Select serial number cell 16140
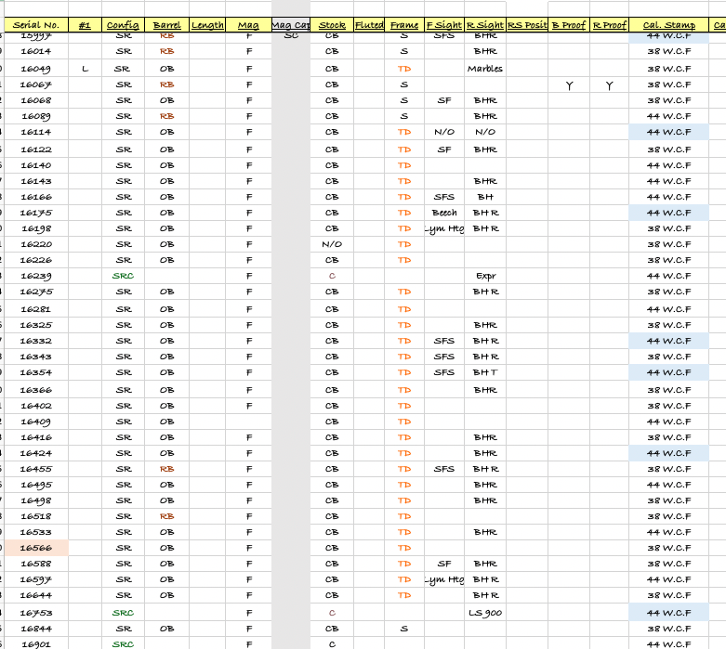The width and height of the screenshot is (726, 649). pyautogui.click(x=36, y=165)
